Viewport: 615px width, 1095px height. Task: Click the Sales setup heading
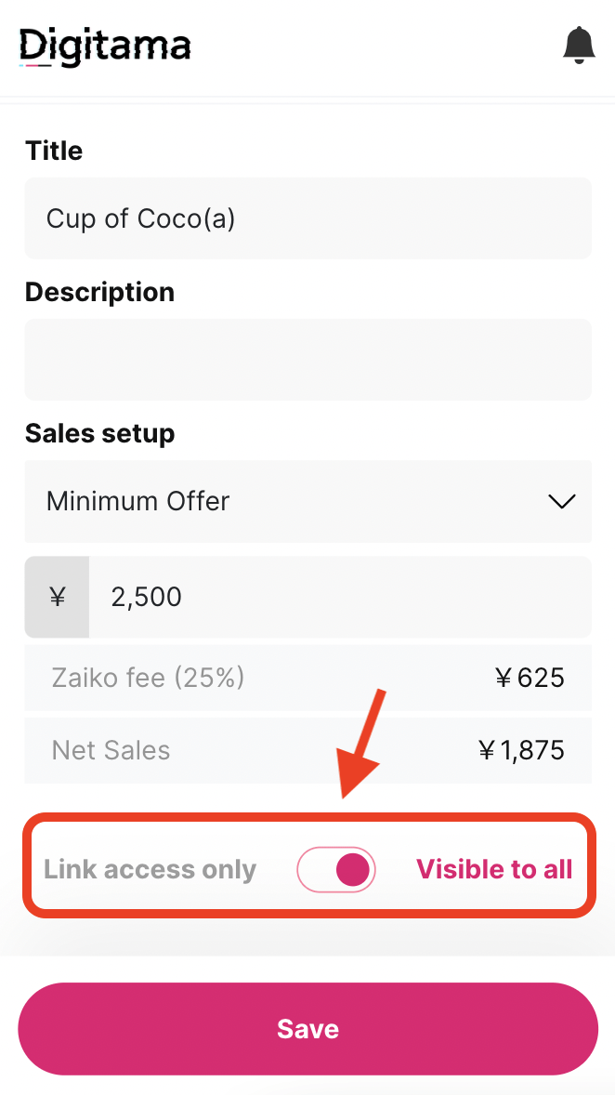(x=99, y=434)
